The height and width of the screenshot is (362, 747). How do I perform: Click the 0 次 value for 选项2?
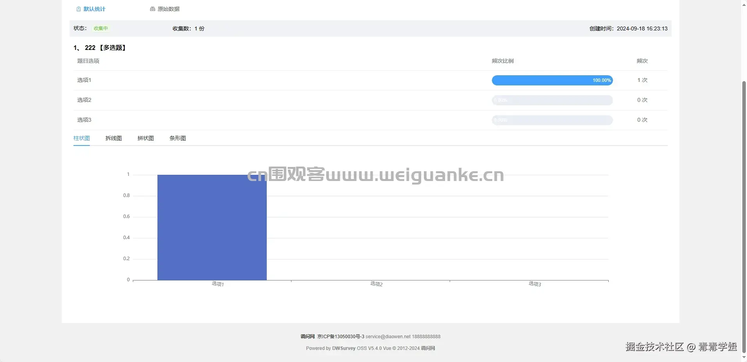[x=642, y=100]
